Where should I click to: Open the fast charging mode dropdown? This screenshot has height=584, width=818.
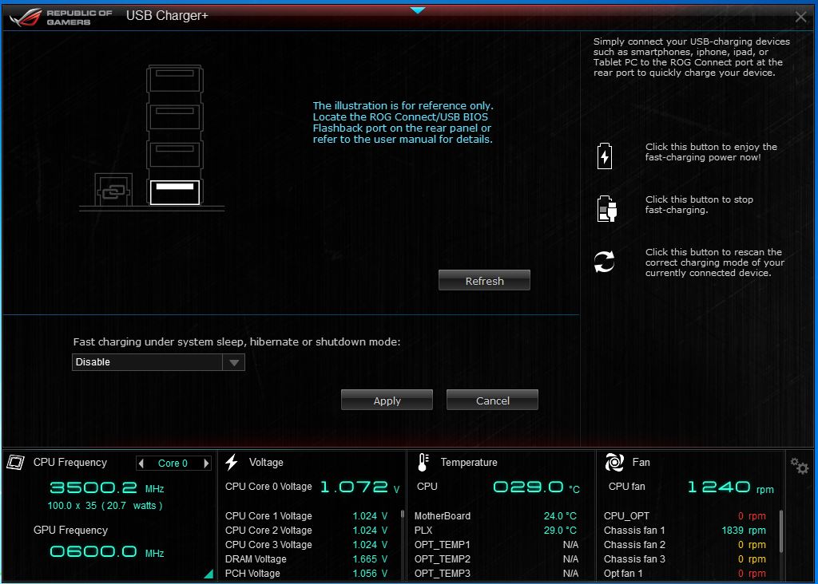tap(158, 362)
